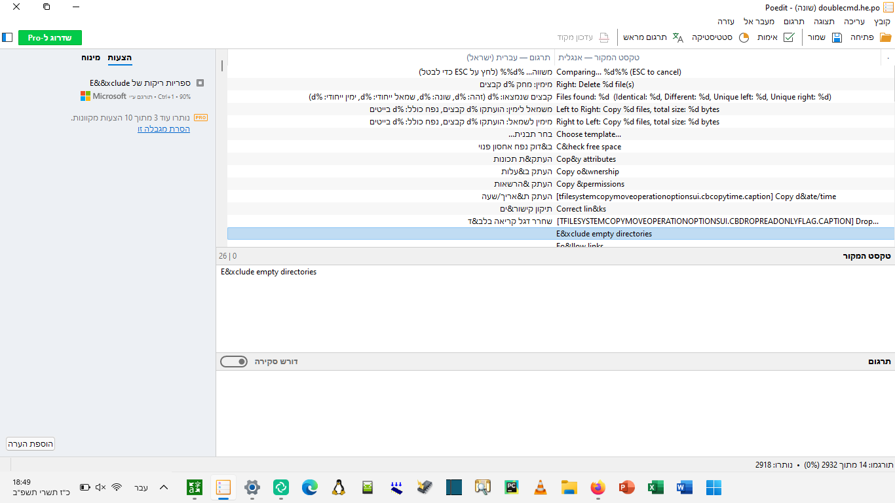
Task: Click the Validate (אימות) checkmark icon
Action: (789, 37)
